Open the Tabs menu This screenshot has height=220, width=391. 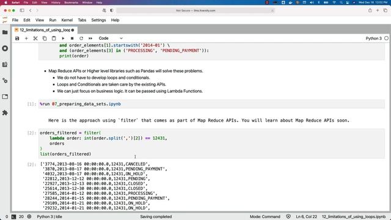coord(82,20)
